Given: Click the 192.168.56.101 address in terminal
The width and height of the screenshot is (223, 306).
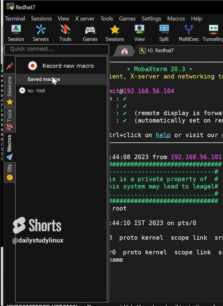Looking at the screenshot, I should (x=196, y=157).
